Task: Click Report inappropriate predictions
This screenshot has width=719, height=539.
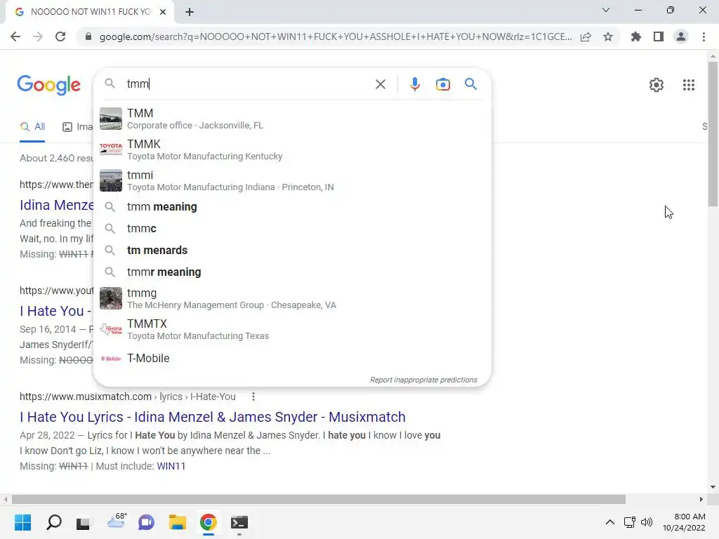Action: coord(423,380)
